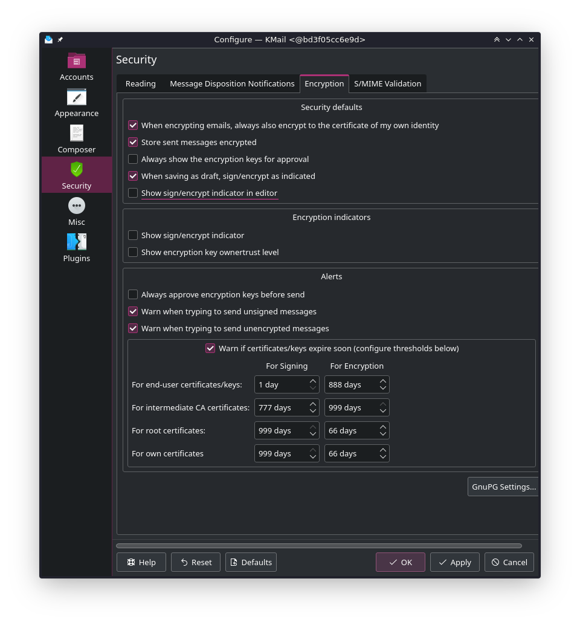Open the S/MIME Validation tab
The width and height of the screenshot is (580, 625).
point(387,84)
